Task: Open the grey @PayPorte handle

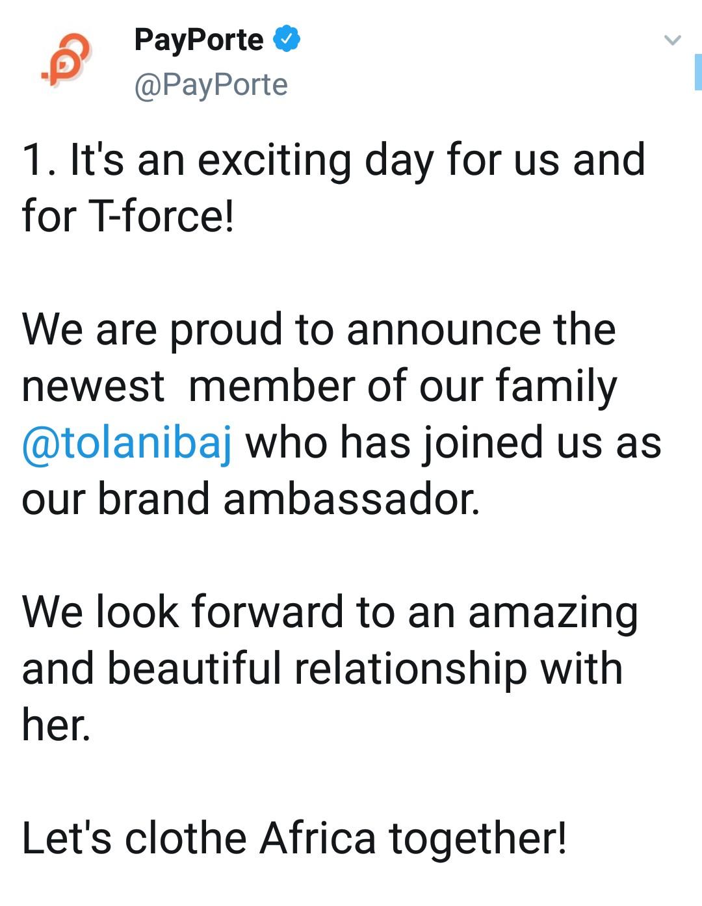Action: pos(211,85)
